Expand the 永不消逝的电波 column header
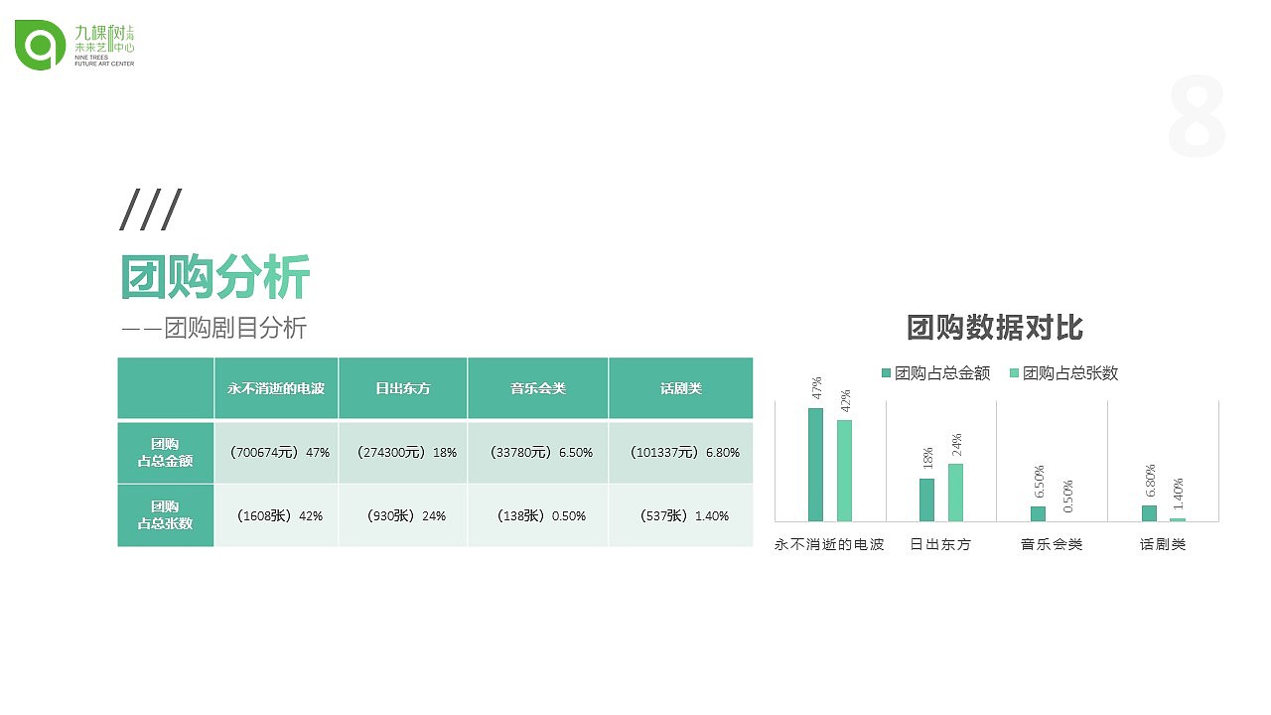1271x715 pixels. coord(276,388)
